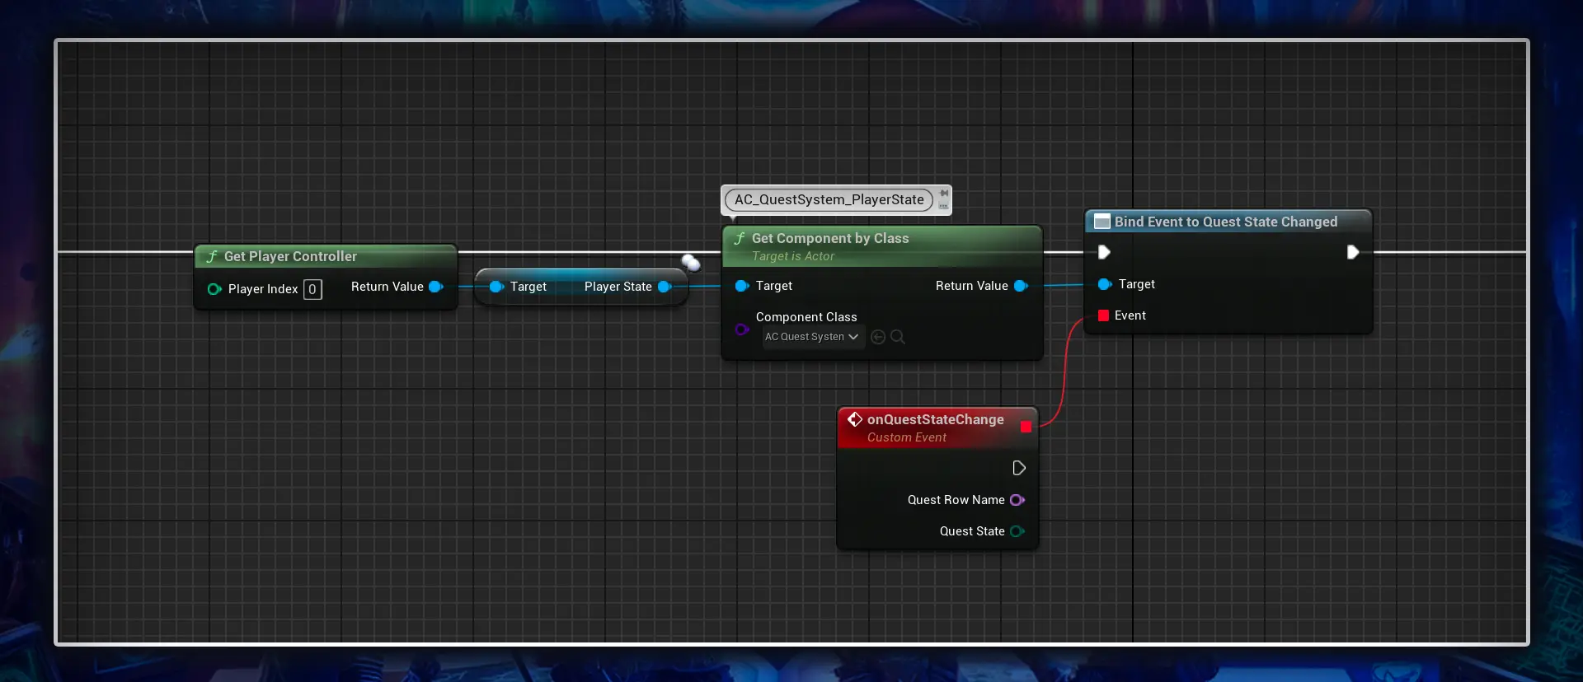Viewport: 1583px width, 682px height.
Task: Toggle the comment bubble pin button
Action: pos(943,194)
